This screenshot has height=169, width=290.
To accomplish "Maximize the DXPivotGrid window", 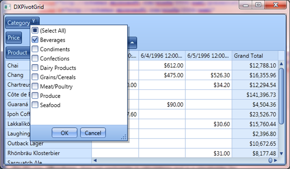I will pos(258,5).
